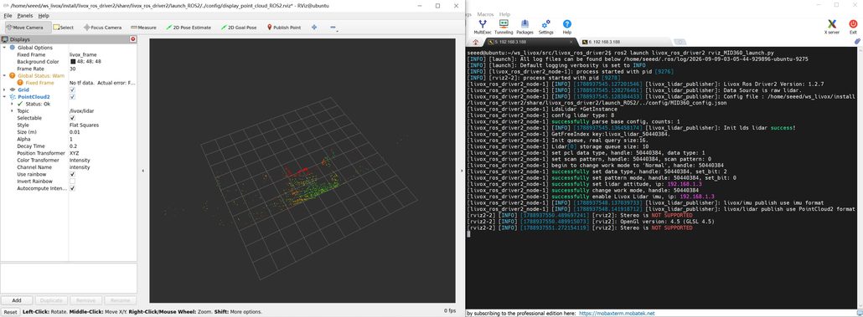
Task: Click the Displays panel monitor icon
Action: (x=5, y=39)
